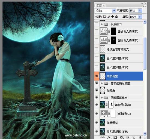Click the mask link chain on 色阶 2 layer
The image size is (150, 139).
coord(109,40)
